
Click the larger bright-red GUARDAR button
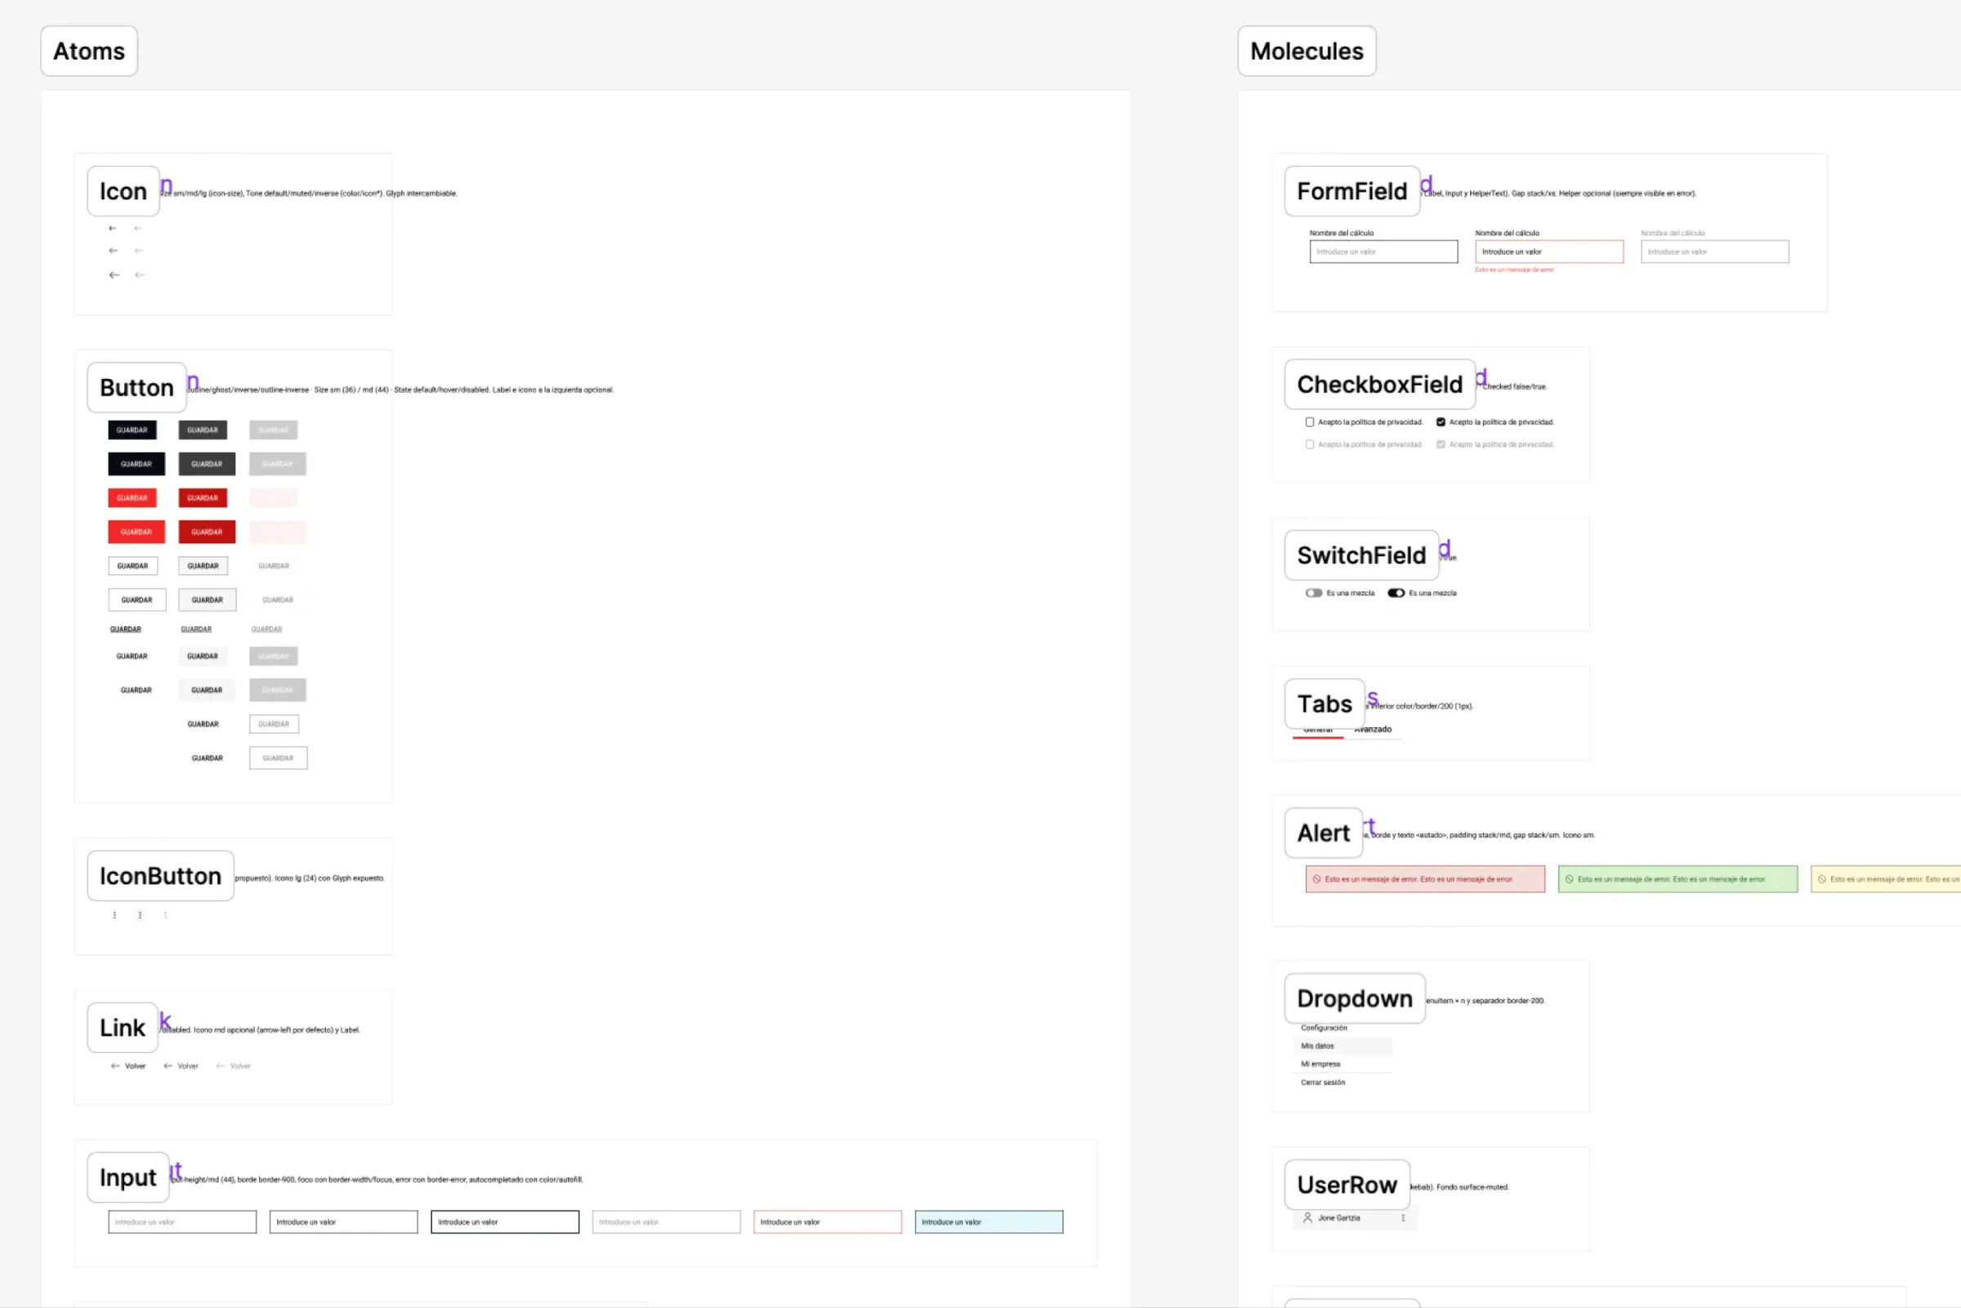[x=136, y=532]
